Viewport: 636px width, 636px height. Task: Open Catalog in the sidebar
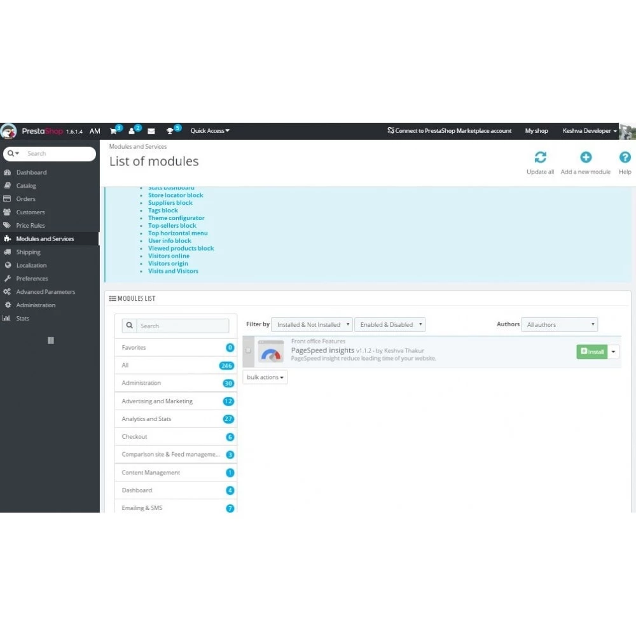[26, 186]
